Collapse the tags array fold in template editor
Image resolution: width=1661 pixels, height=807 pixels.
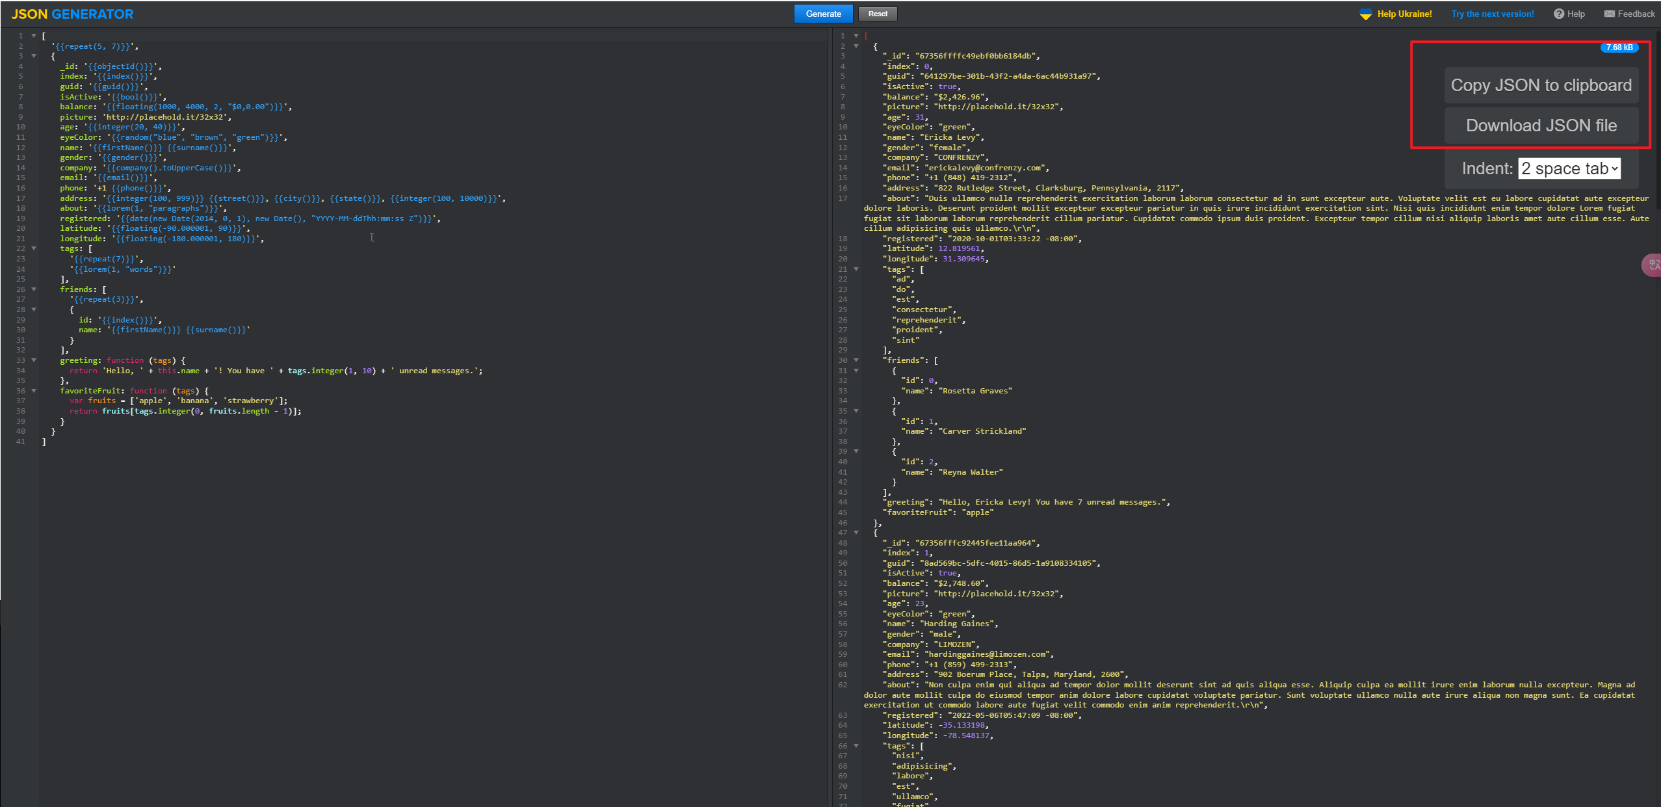click(34, 248)
